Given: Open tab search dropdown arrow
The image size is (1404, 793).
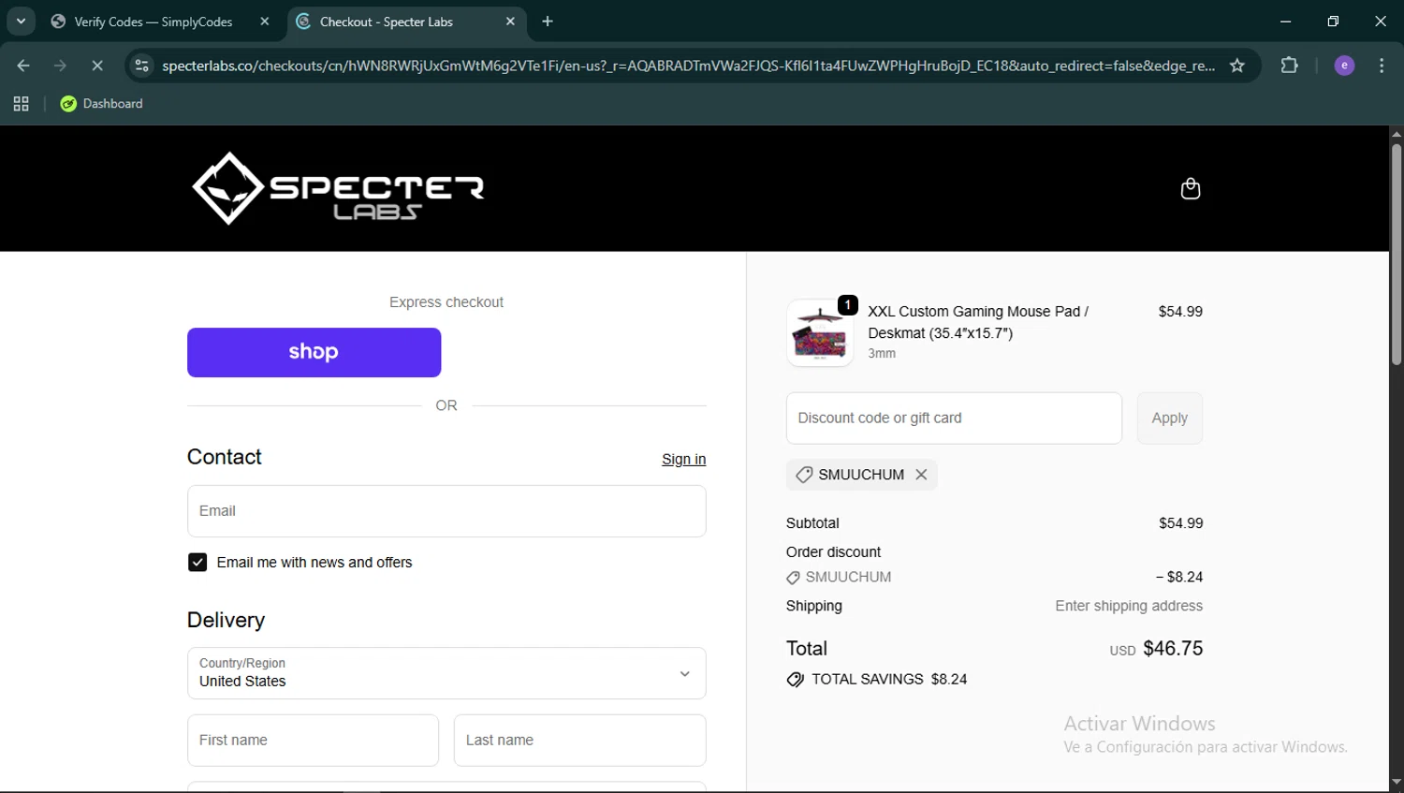Looking at the screenshot, I should (21, 22).
